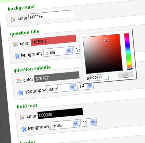Click question subtitle typography icon
This screenshot has width=145, height=143.
click(x=20, y=93)
